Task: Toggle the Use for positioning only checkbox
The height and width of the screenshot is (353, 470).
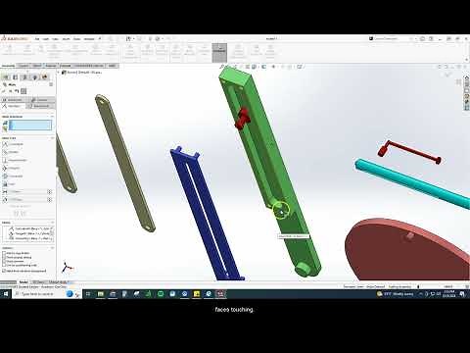Action: pos(4,266)
